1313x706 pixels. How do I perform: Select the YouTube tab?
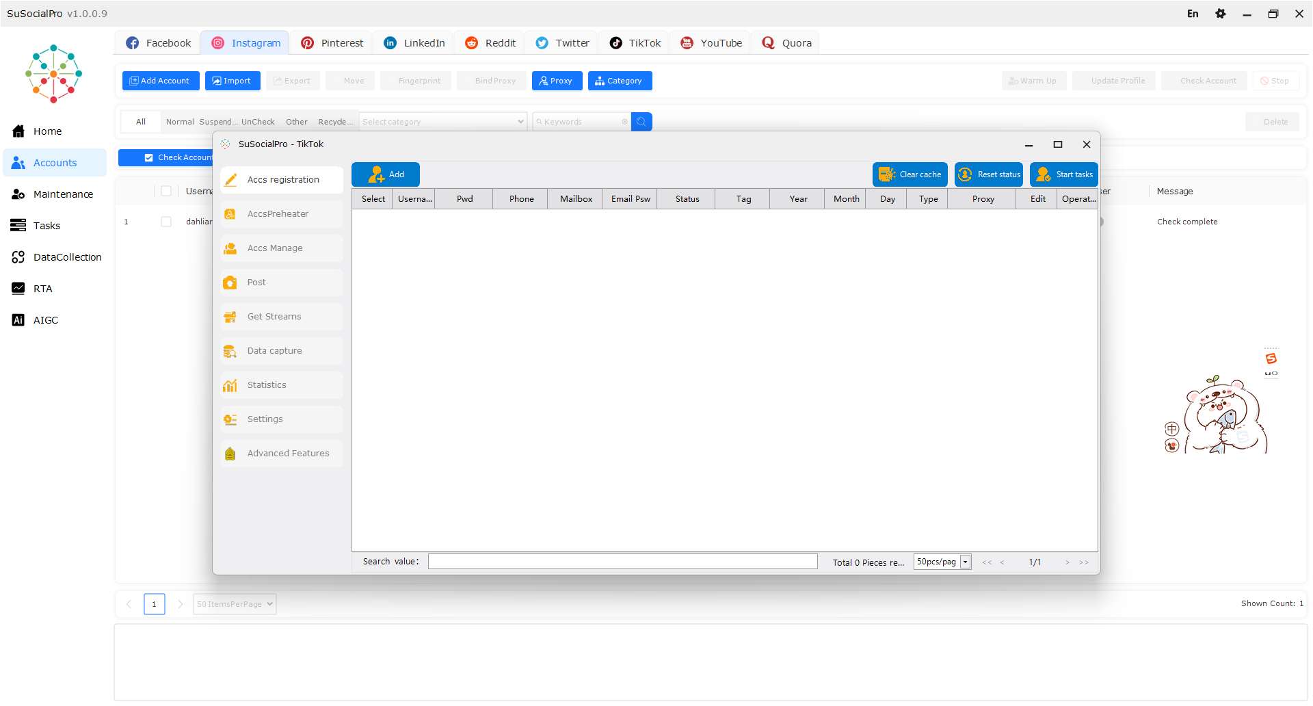click(x=711, y=43)
